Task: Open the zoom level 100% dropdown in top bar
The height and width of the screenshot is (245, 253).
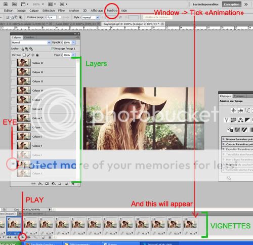Action: [x=43, y=4]
